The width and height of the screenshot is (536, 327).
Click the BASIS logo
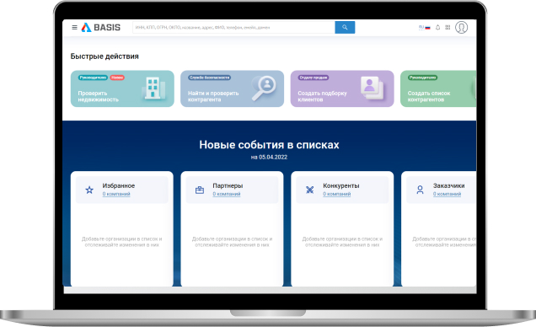[x=101, y=27]
